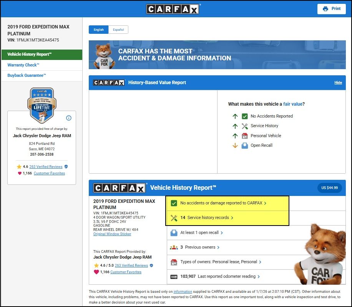Screen dimensions: 352x307
Task: Open the Buyback Guarantee tab
Action: [x=27, y=76]
